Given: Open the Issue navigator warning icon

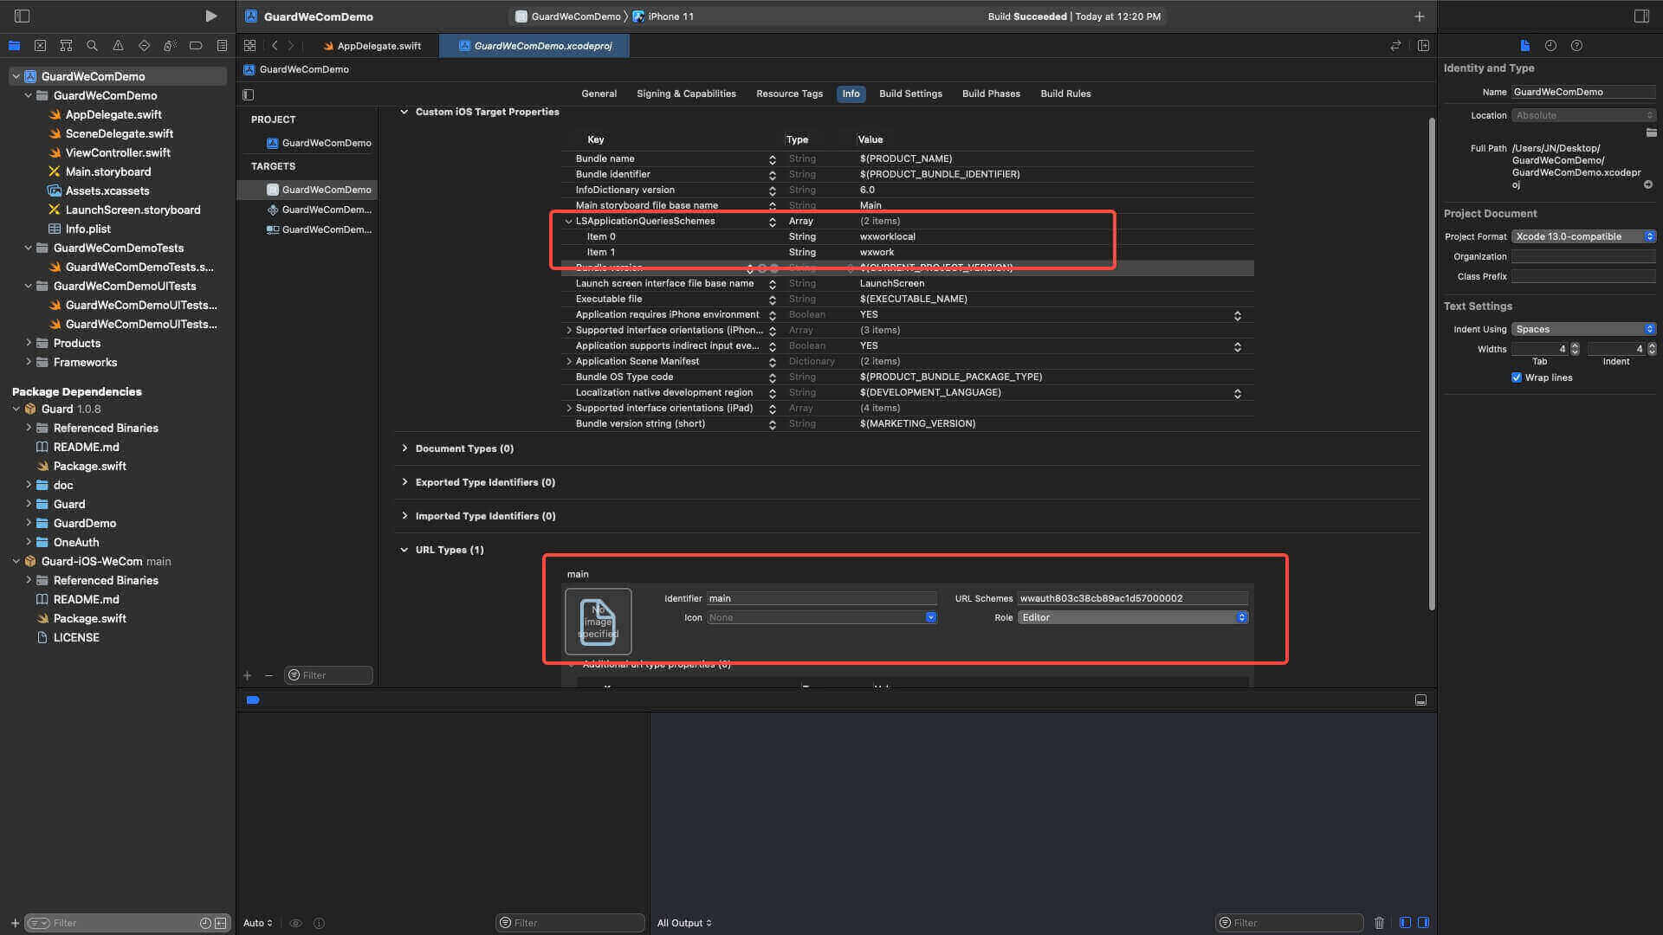Looking at the screenshot, I should click(118, 46).
